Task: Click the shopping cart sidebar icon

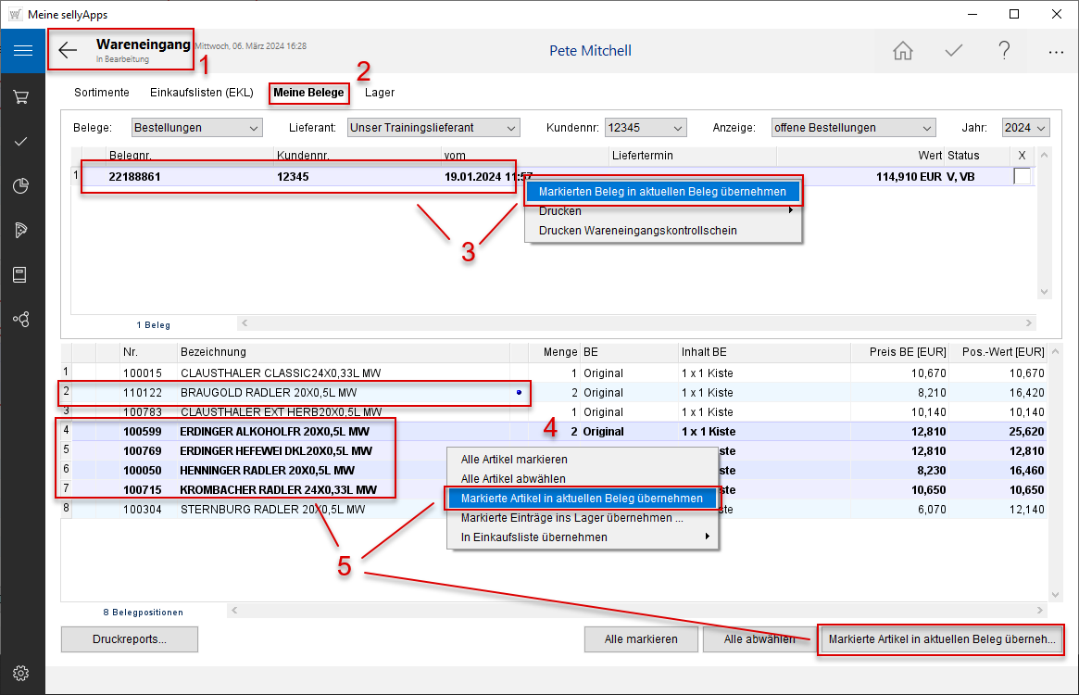Action: [x=22, y=96]
